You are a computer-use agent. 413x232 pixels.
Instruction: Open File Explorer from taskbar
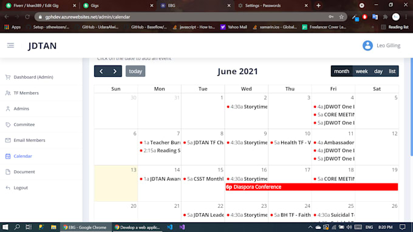[53, 227]
